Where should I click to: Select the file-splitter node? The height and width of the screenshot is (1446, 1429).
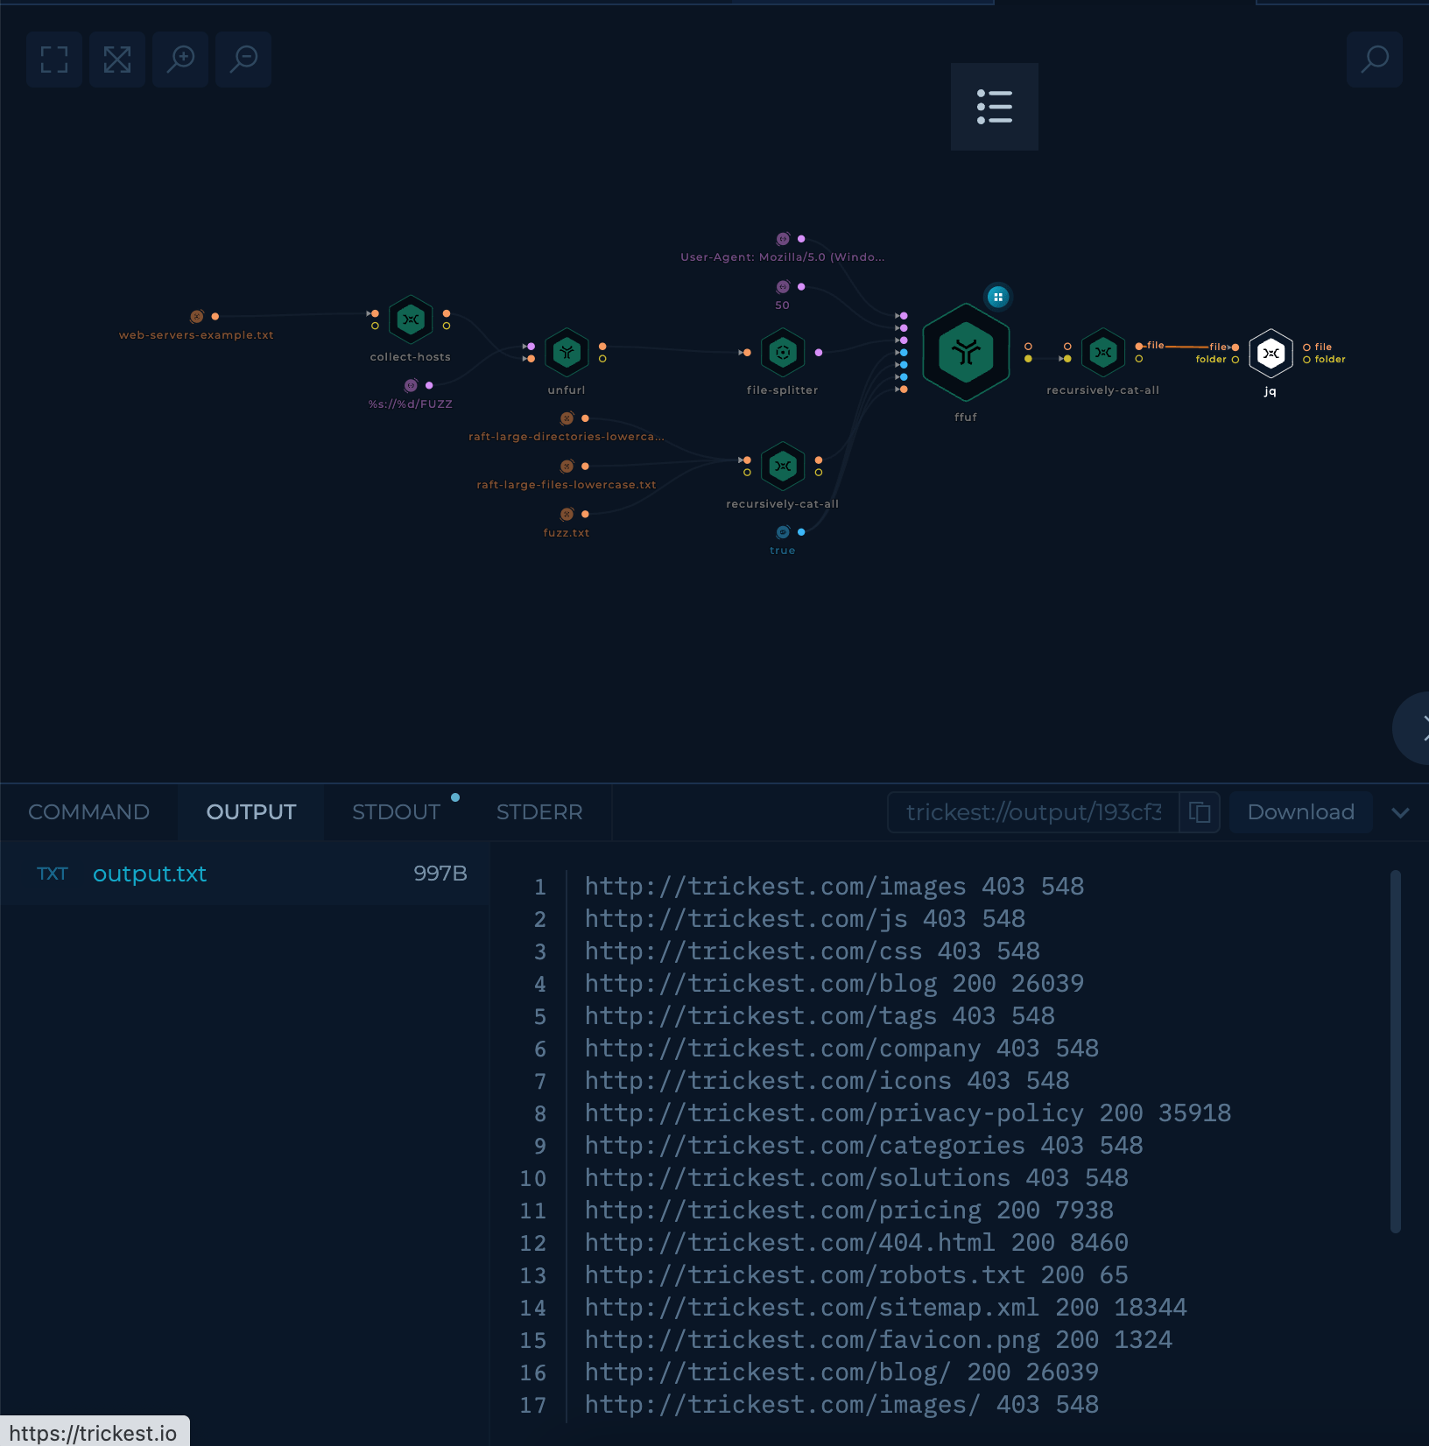pyautogui.click(x=783, y=353)
